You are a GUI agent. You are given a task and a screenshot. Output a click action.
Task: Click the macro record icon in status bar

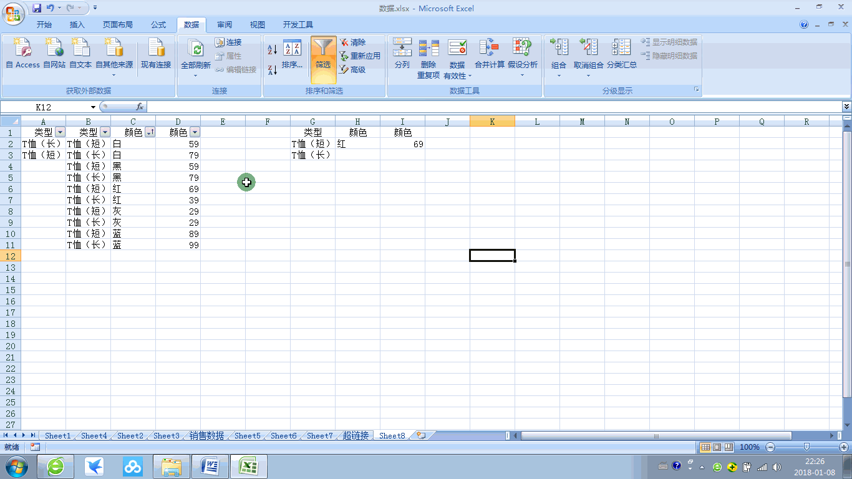point(35,447)
